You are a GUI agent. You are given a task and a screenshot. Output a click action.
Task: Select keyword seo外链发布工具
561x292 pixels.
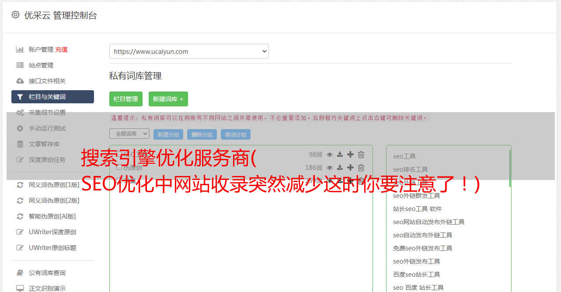tap(417, 261)
